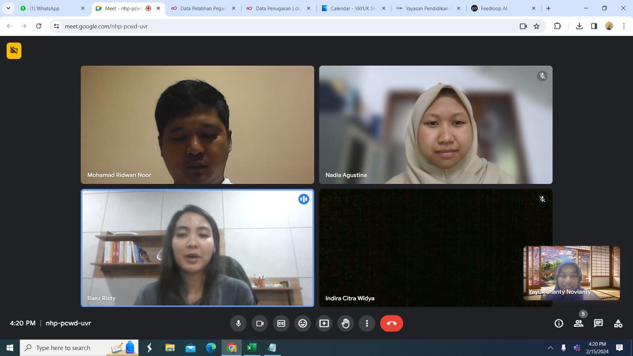Turn off camera in Meet controls
The height and width of the screenshot is (356, 633).
pos(260,323)
